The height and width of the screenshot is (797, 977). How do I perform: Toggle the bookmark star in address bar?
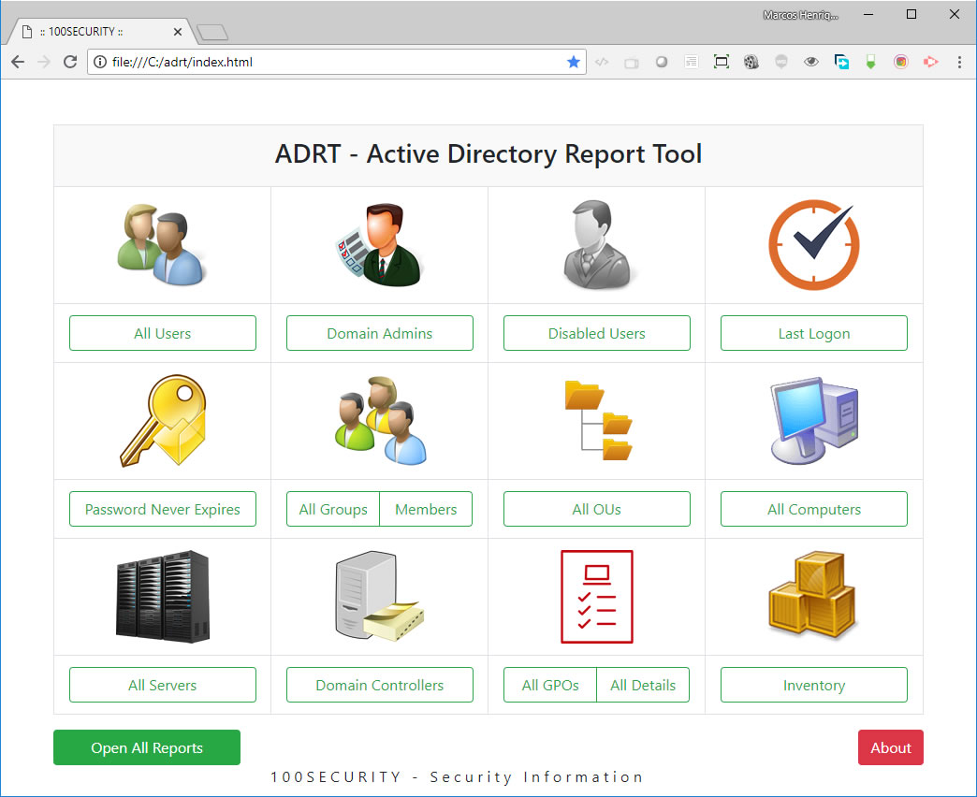574,63
